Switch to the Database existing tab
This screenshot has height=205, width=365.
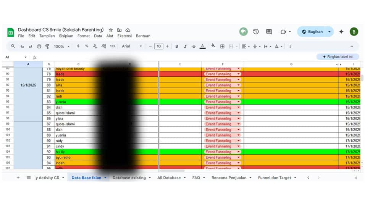tap(129, 178)
